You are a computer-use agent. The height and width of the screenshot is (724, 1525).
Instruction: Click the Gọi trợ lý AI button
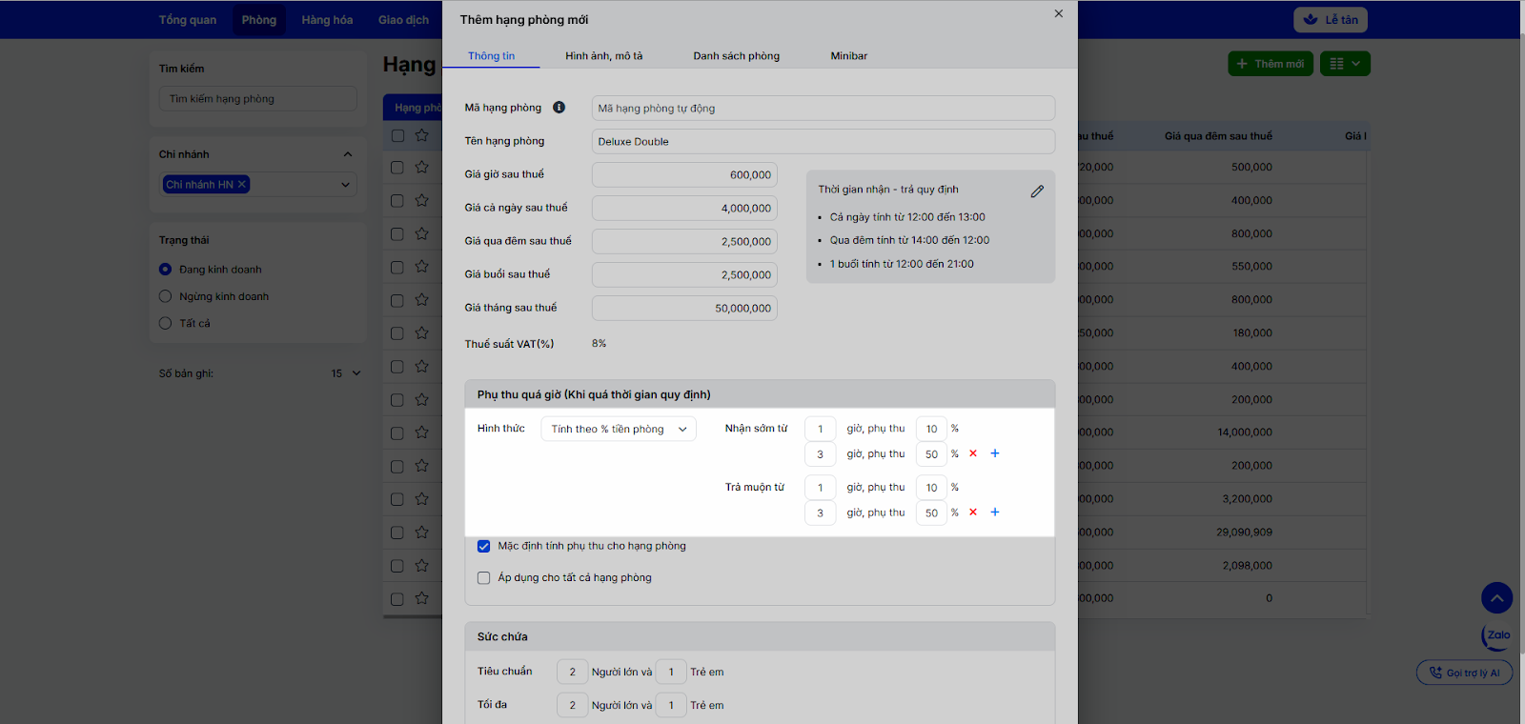pos(1464,673)
